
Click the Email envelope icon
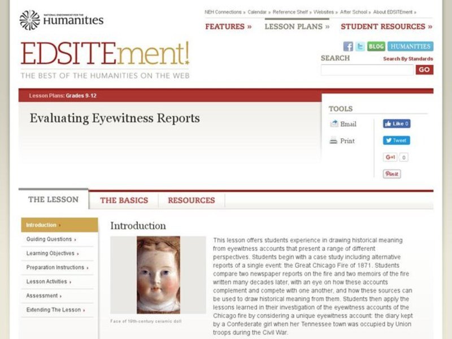tap(334, 124)
